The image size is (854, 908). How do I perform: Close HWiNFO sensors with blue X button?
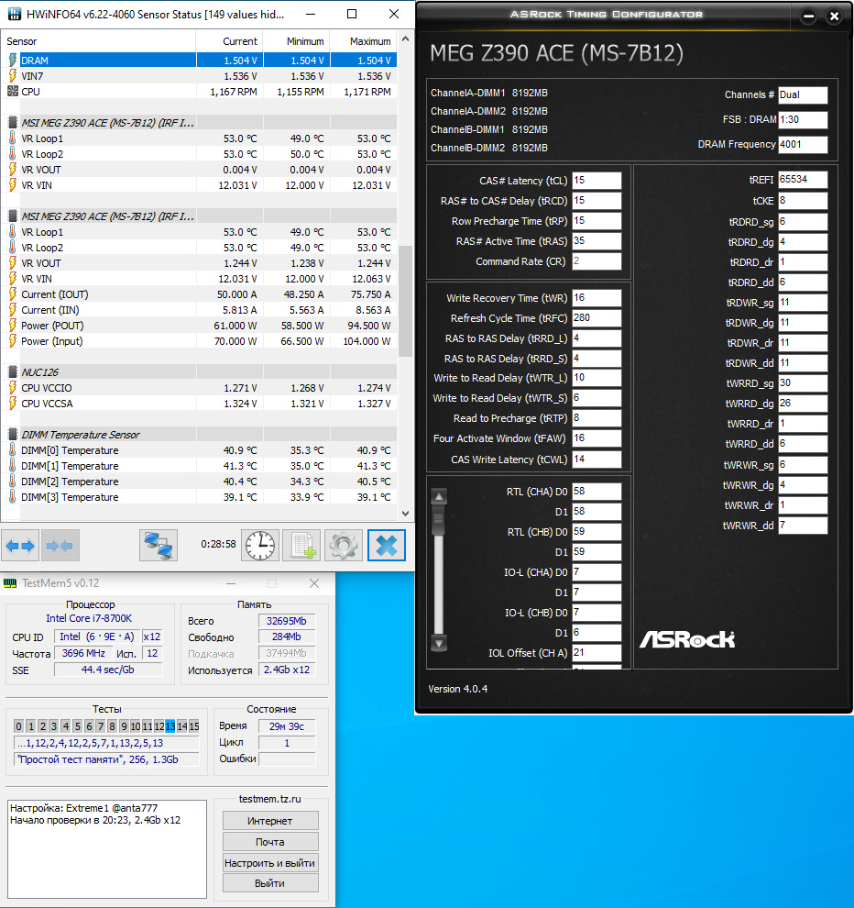tap(387, 546)
